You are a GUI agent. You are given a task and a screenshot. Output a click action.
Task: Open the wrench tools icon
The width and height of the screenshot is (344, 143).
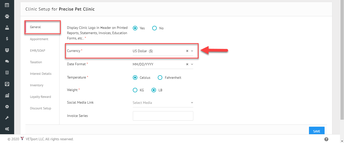point(7,118)
